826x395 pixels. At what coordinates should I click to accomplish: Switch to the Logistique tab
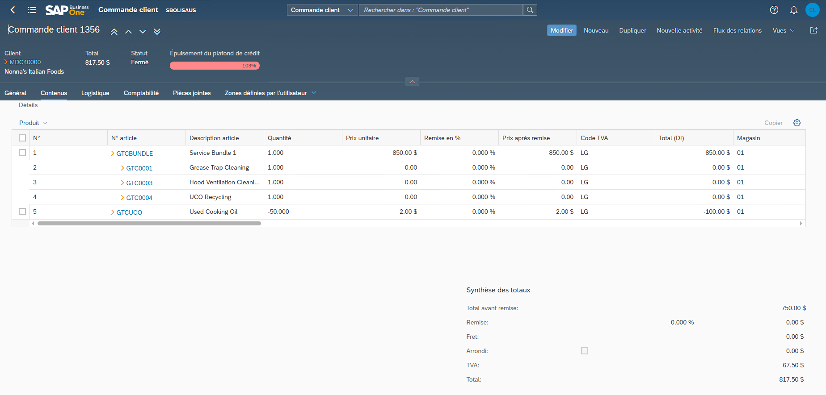[x=95, y=93]
